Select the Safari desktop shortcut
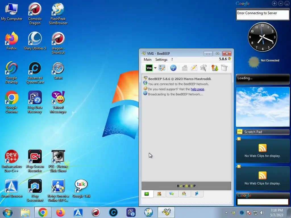 tap(58, 71)
